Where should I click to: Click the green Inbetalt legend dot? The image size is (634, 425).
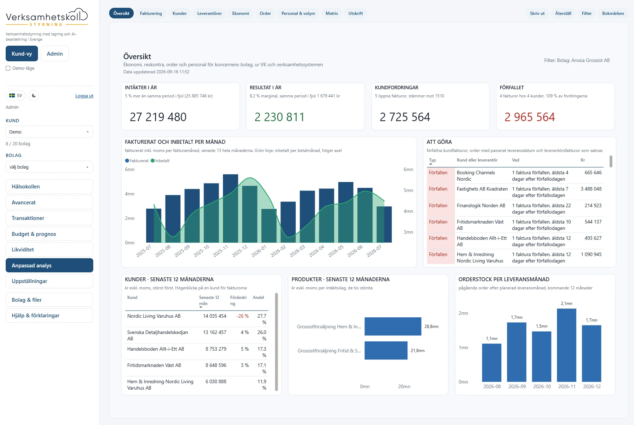pos(153,161)
